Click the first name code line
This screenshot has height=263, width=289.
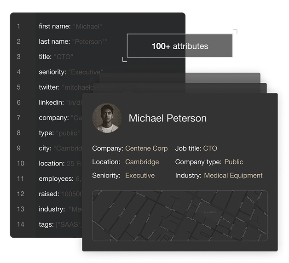(70, 26)
